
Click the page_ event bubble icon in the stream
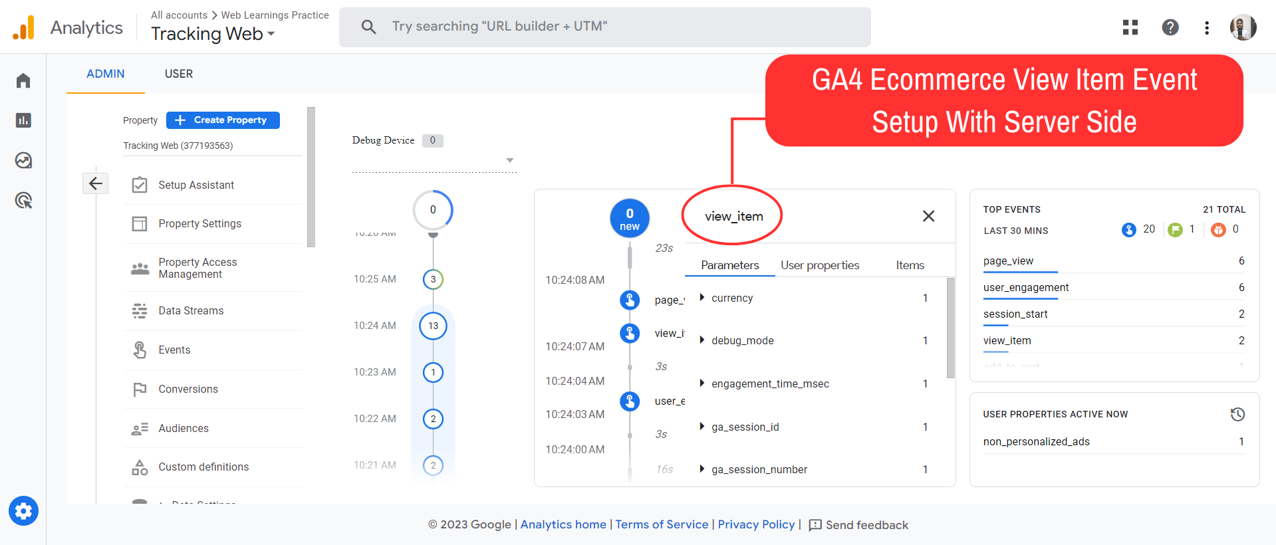[x=630, y=300]
